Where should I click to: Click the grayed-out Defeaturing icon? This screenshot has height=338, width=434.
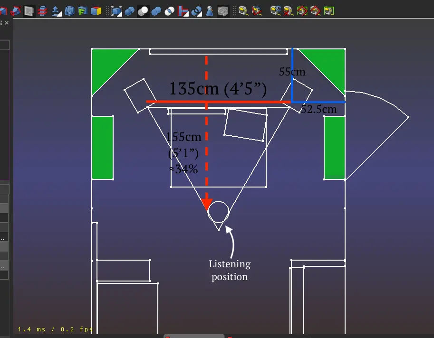(x=223, y=11)
